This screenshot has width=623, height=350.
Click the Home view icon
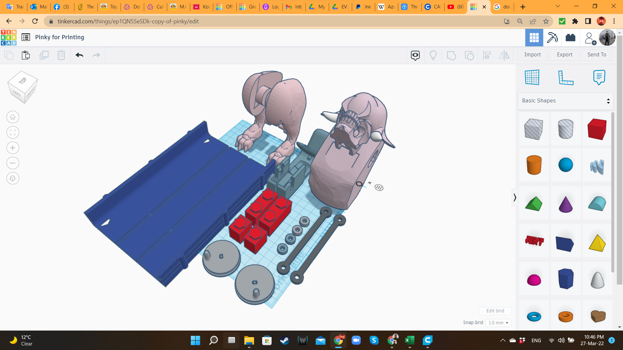point(13,117)
